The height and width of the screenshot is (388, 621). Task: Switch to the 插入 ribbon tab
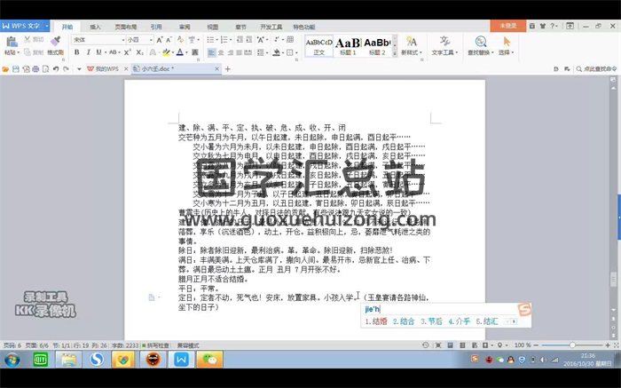[95, 27]
